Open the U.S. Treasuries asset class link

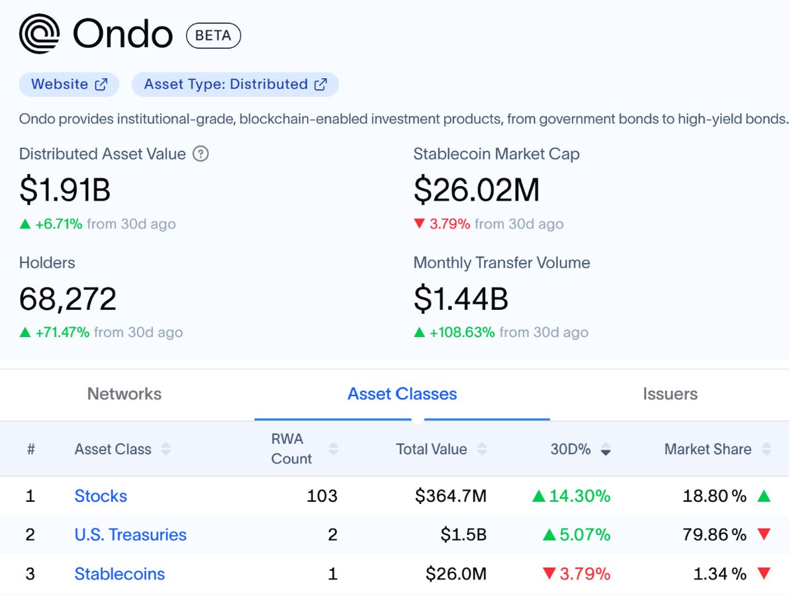tap(130, 534)
